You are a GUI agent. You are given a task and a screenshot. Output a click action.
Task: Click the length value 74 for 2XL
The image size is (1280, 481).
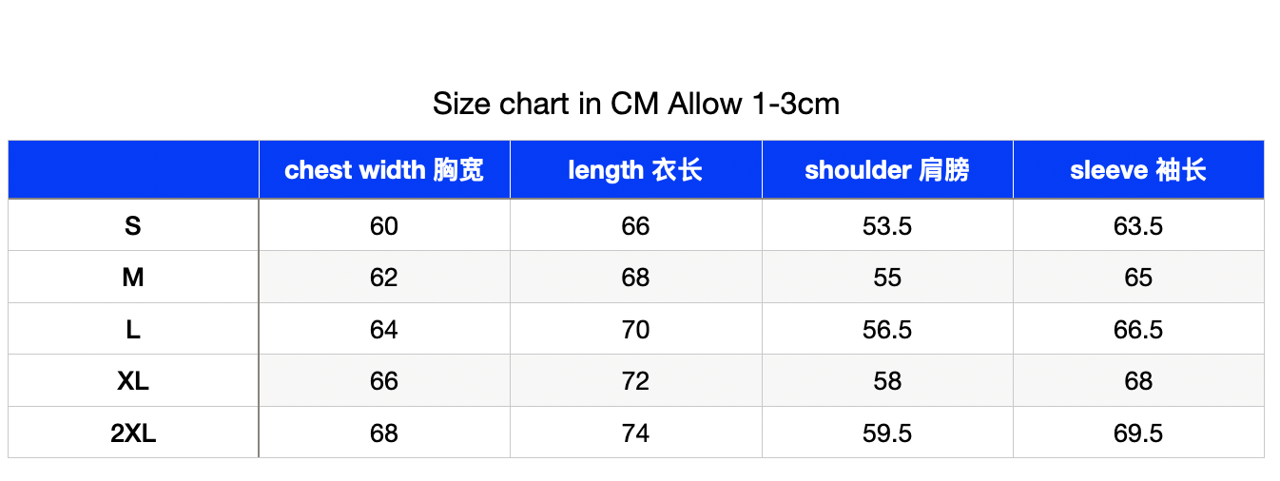click(x=635, y=433)
